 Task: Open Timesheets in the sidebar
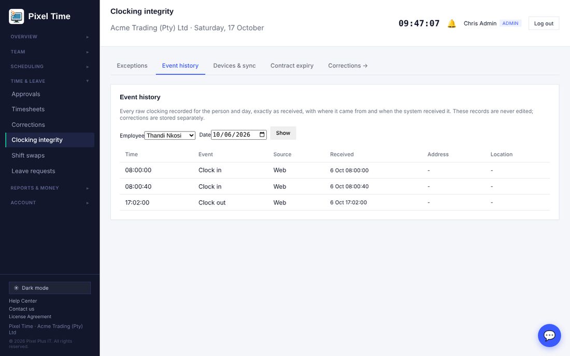tap(50, 109)
